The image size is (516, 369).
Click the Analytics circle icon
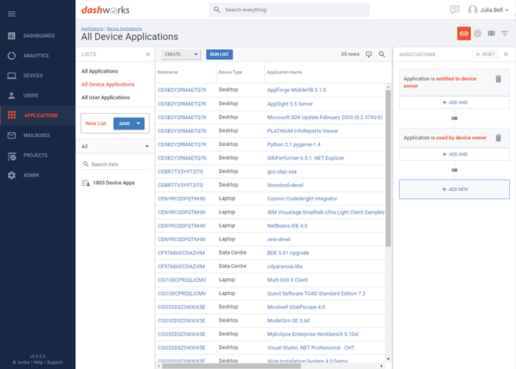11,56
